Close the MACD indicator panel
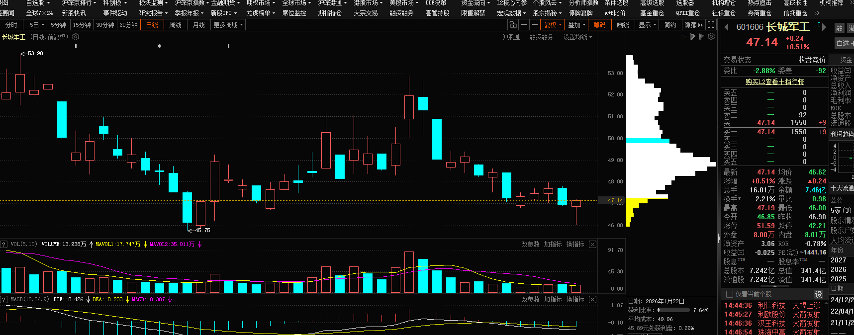 point(592,299)
